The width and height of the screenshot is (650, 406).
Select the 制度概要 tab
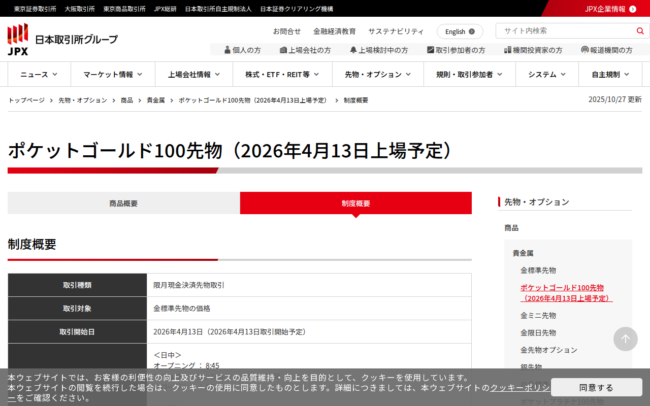tap(356, 203)
